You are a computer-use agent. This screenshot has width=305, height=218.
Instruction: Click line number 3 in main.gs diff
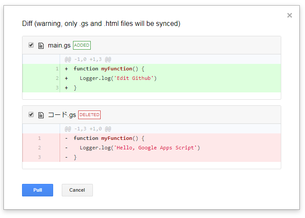[57, 88]
